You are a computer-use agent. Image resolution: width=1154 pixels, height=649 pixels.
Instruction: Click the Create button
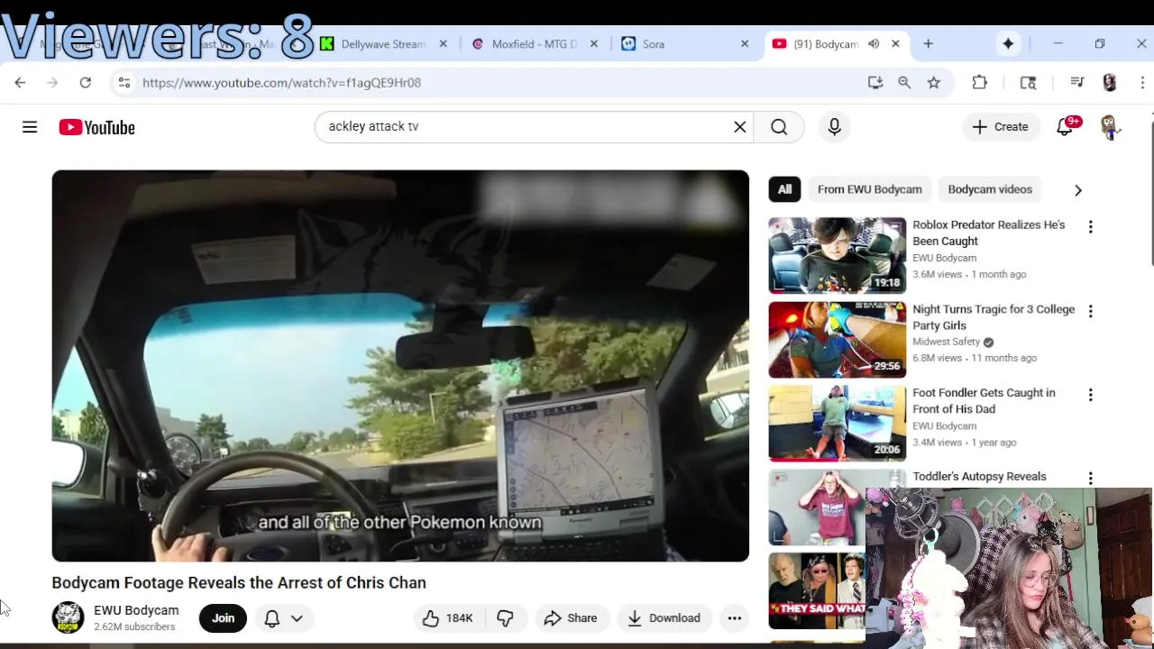coord(1000,127)
